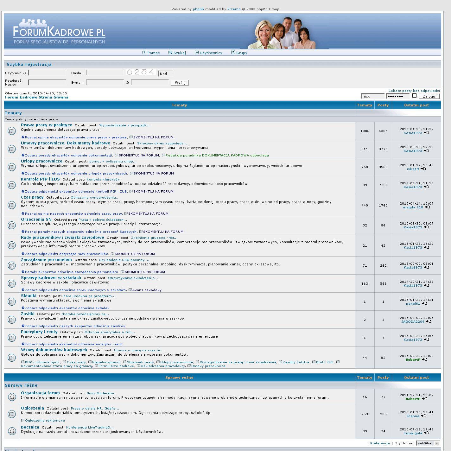
Task: Open the Styl forum subSilver dropdown
Action: coord(428,443)
